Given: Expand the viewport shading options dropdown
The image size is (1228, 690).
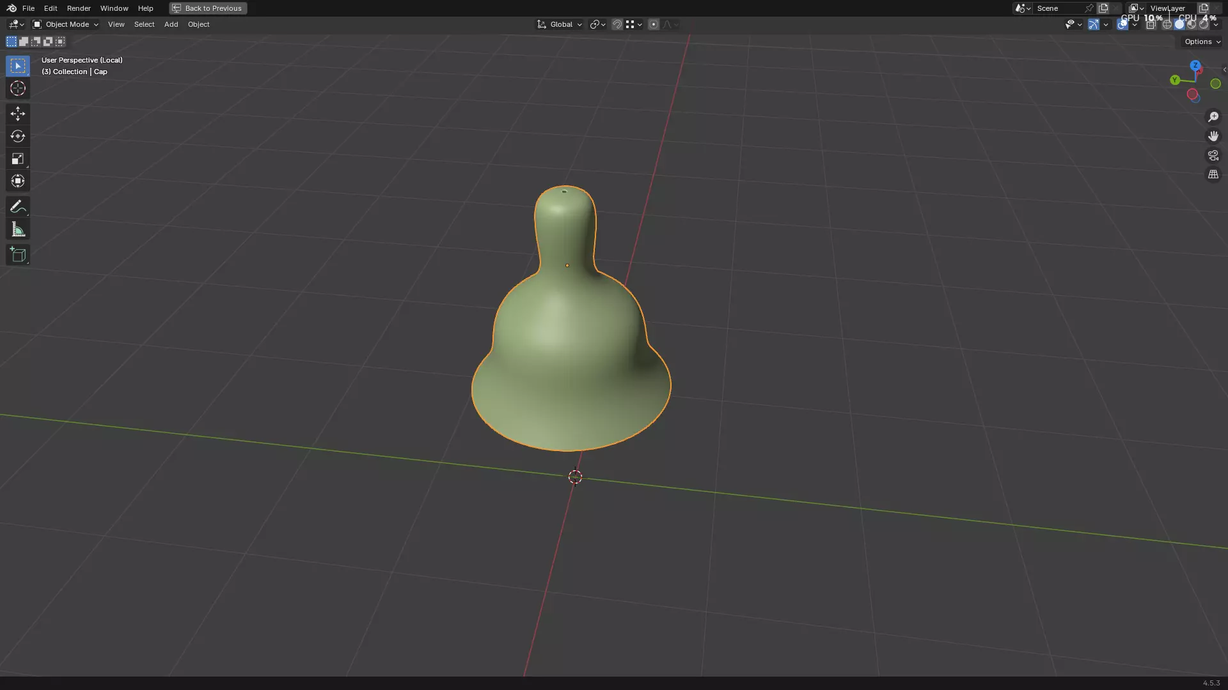Looking at the screenshot, I should coord(1216,24).
